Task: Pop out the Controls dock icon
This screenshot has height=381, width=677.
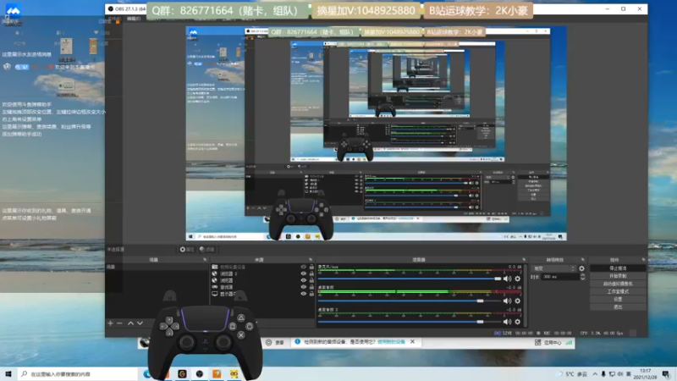Action: click(x=643, y=260)
